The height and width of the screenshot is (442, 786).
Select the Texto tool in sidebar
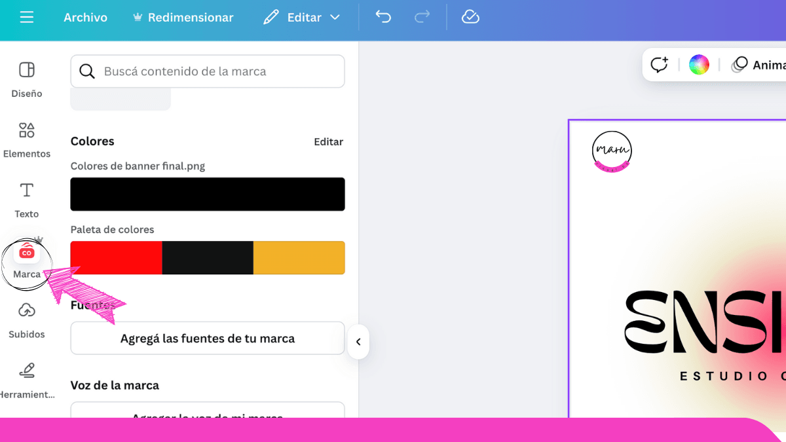point(27,200)
